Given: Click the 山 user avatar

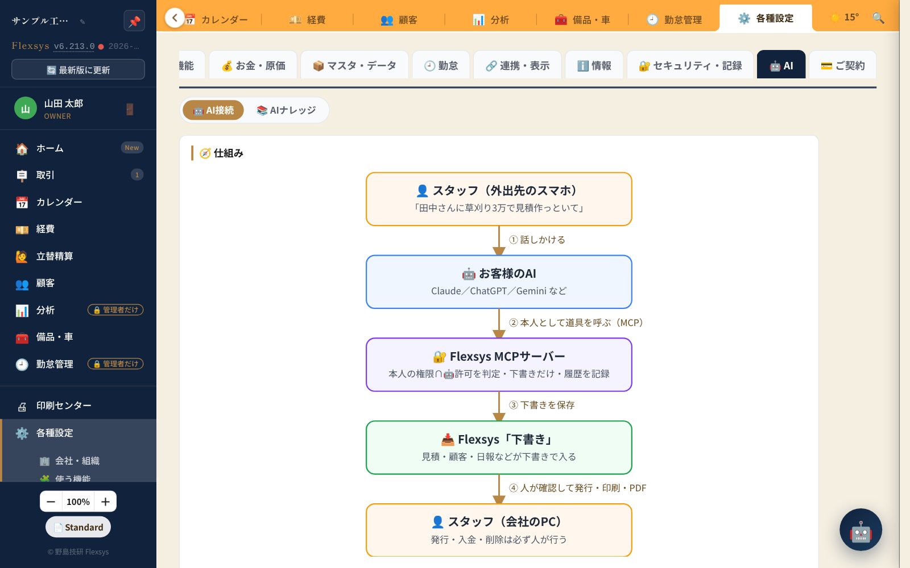Looking at the screenshot, I should [26, 108].
